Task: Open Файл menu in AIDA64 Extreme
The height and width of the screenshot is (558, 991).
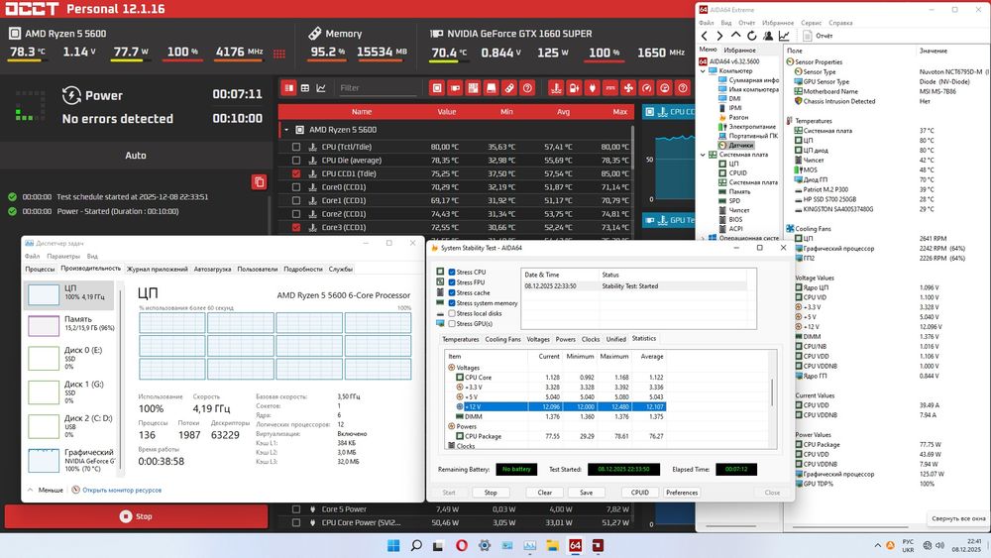Action: [x=706, y=23]
